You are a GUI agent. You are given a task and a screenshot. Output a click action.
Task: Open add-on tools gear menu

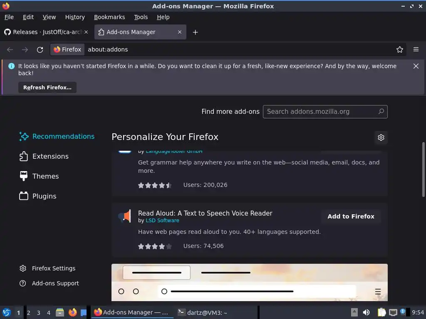tap(381, 137)
